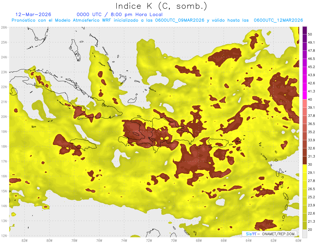Image resolution: width=317 pixels, height=244 pixels.
Task: Click the dark purple swatch above 50
Action: pyautogui.click(x=305, y=30)
